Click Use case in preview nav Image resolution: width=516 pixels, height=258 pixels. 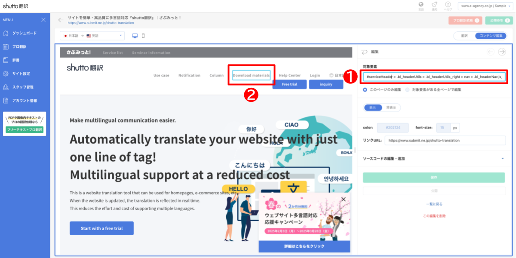coord(161,75)
